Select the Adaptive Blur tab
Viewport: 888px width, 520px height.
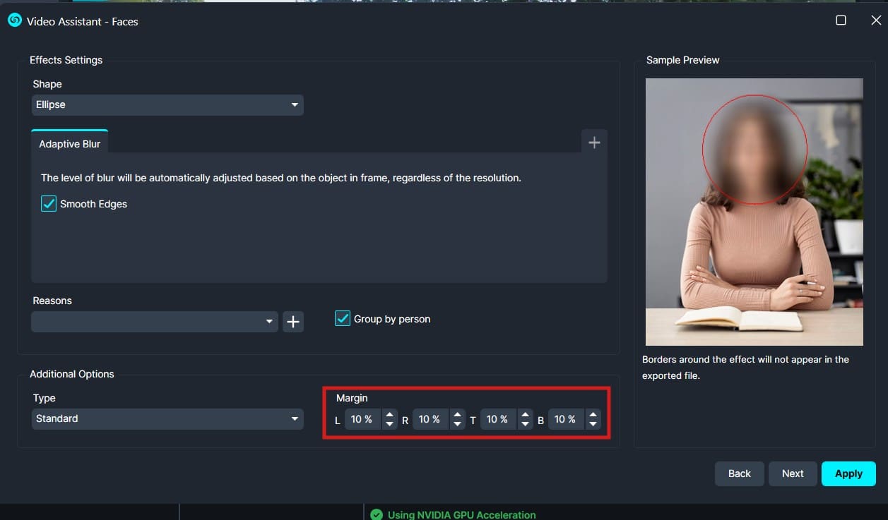coord(69,144)
